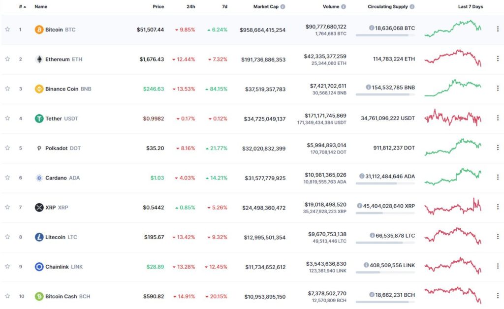This screenshot has width=504, height=309.
Task: Sort by 7d change column
Action: (x=224, y=6)
